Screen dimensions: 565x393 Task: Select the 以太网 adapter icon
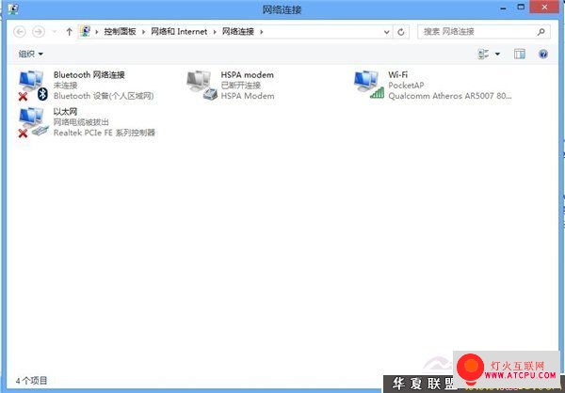33,122
